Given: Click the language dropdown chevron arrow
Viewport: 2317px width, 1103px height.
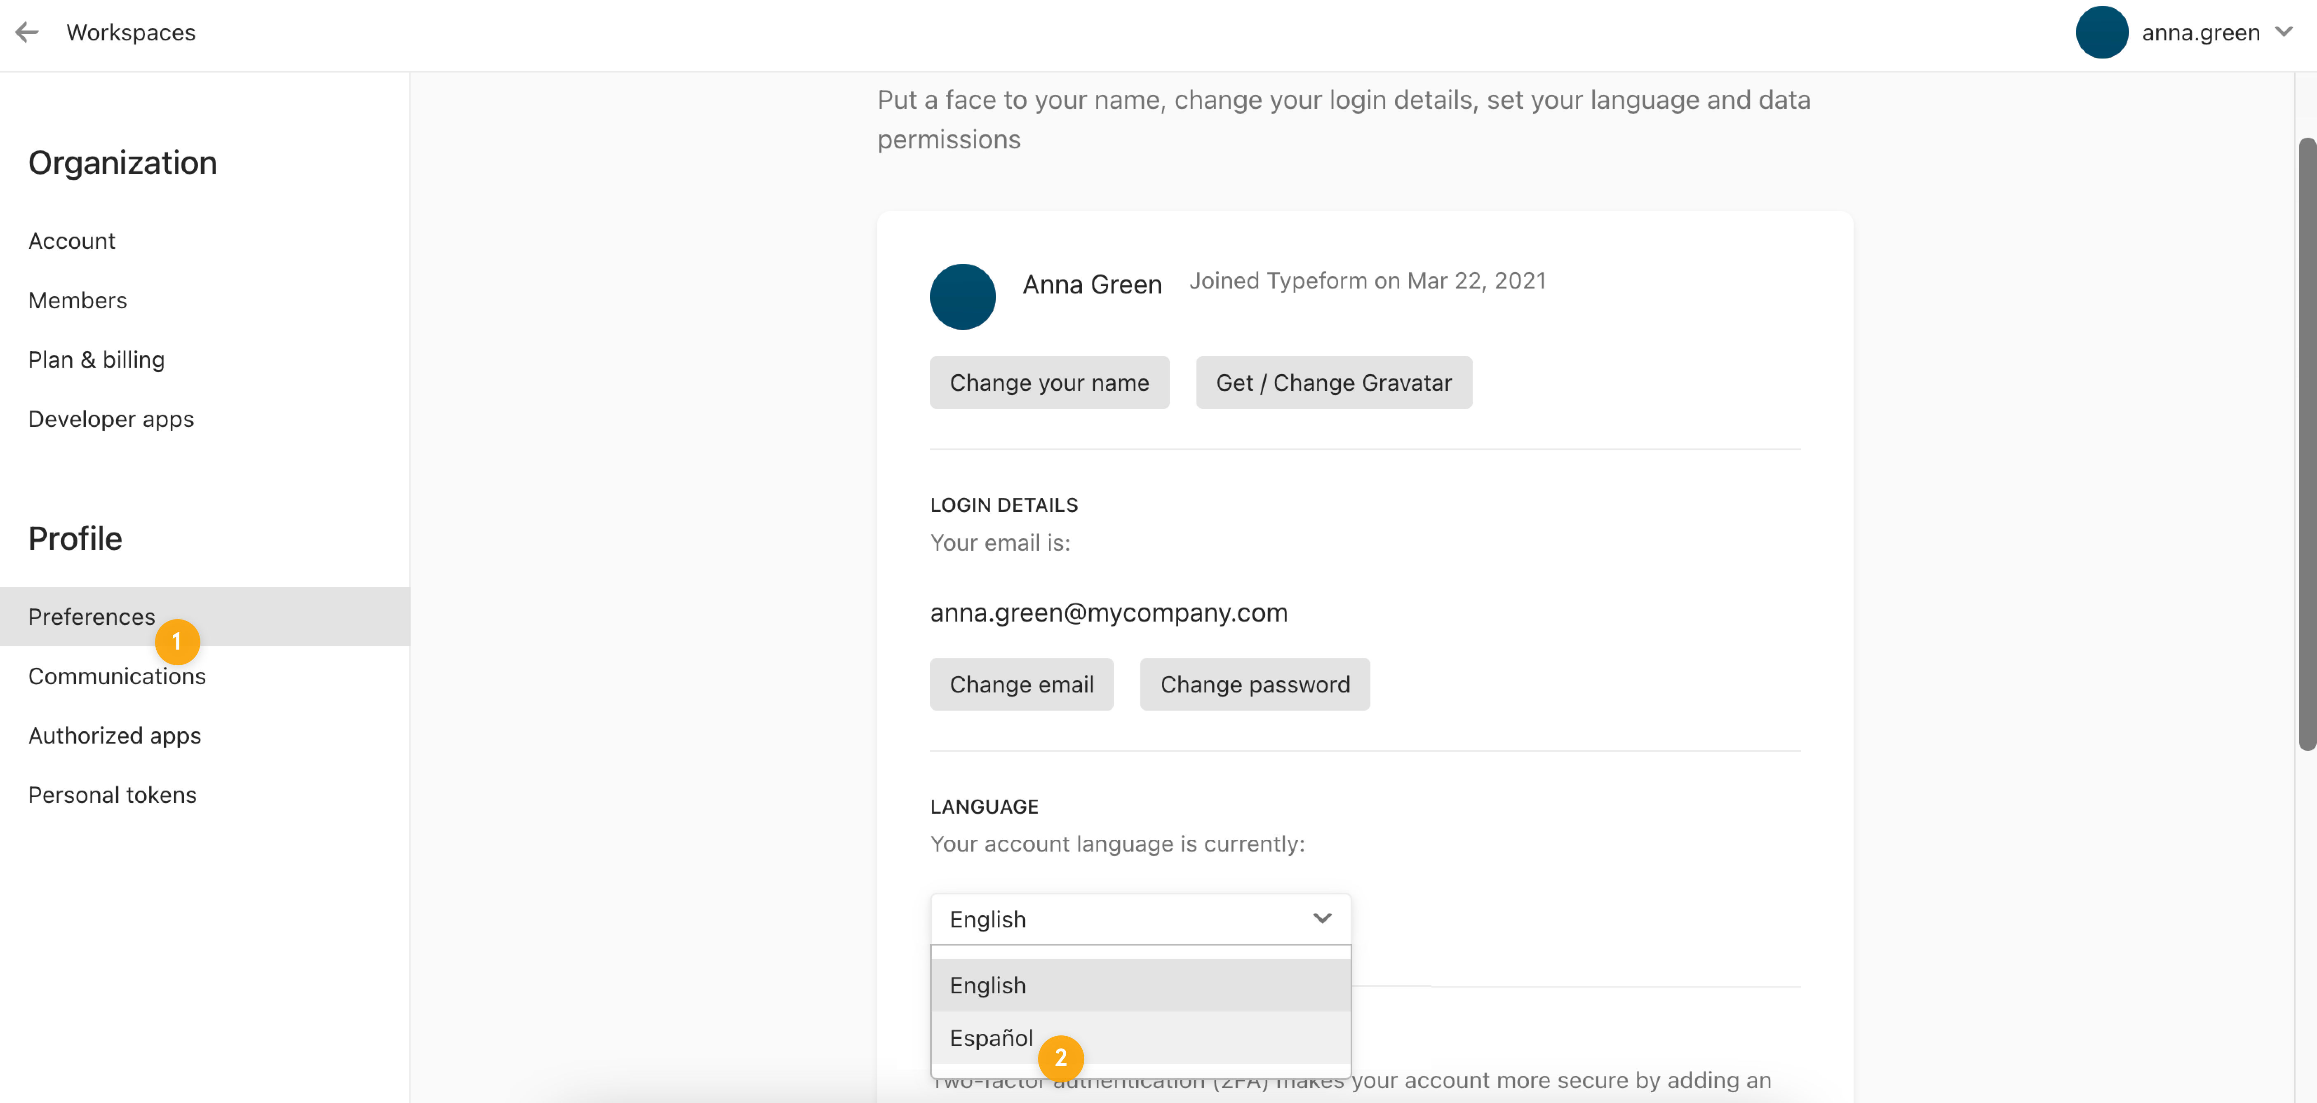Looking at the screenshot, I should (1321, 919).
